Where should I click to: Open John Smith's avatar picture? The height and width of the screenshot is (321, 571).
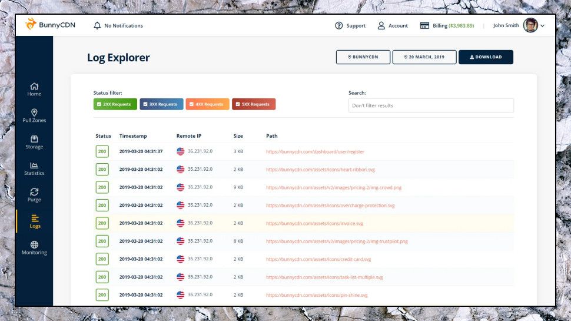pos(530,25)
